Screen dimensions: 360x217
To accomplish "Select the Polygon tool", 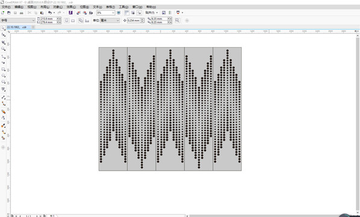I will pos(3,82).
